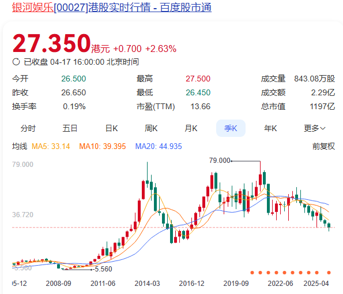Click the 2014-03 date axis label

tap(147, 284)
